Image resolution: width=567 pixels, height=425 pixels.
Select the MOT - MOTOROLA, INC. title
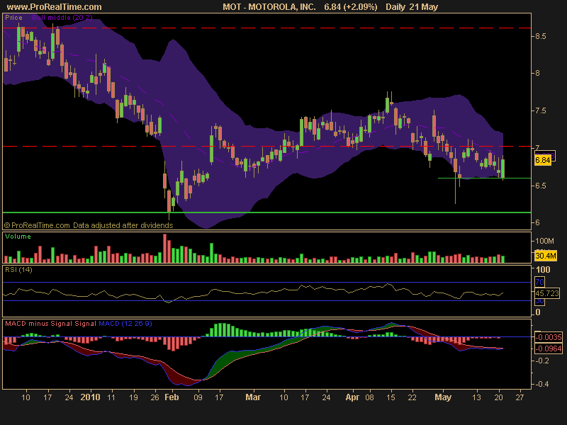tap(269, 7)
